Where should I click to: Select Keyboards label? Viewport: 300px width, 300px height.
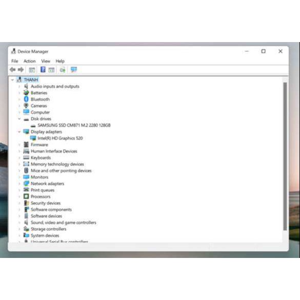point(41,157)
